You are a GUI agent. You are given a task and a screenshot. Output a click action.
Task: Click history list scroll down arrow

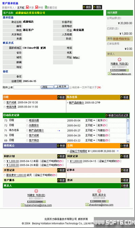[128, 141]
